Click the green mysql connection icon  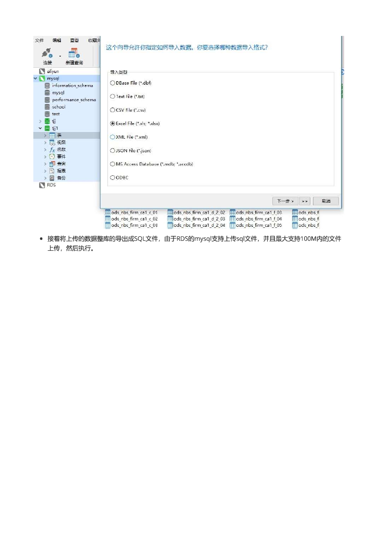(42, 78)
